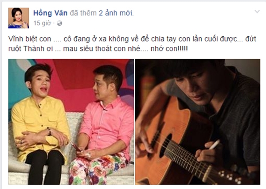Click the phone held by pink-shirt man
Screen dimensions: 266x189
(x=76, y=147)
